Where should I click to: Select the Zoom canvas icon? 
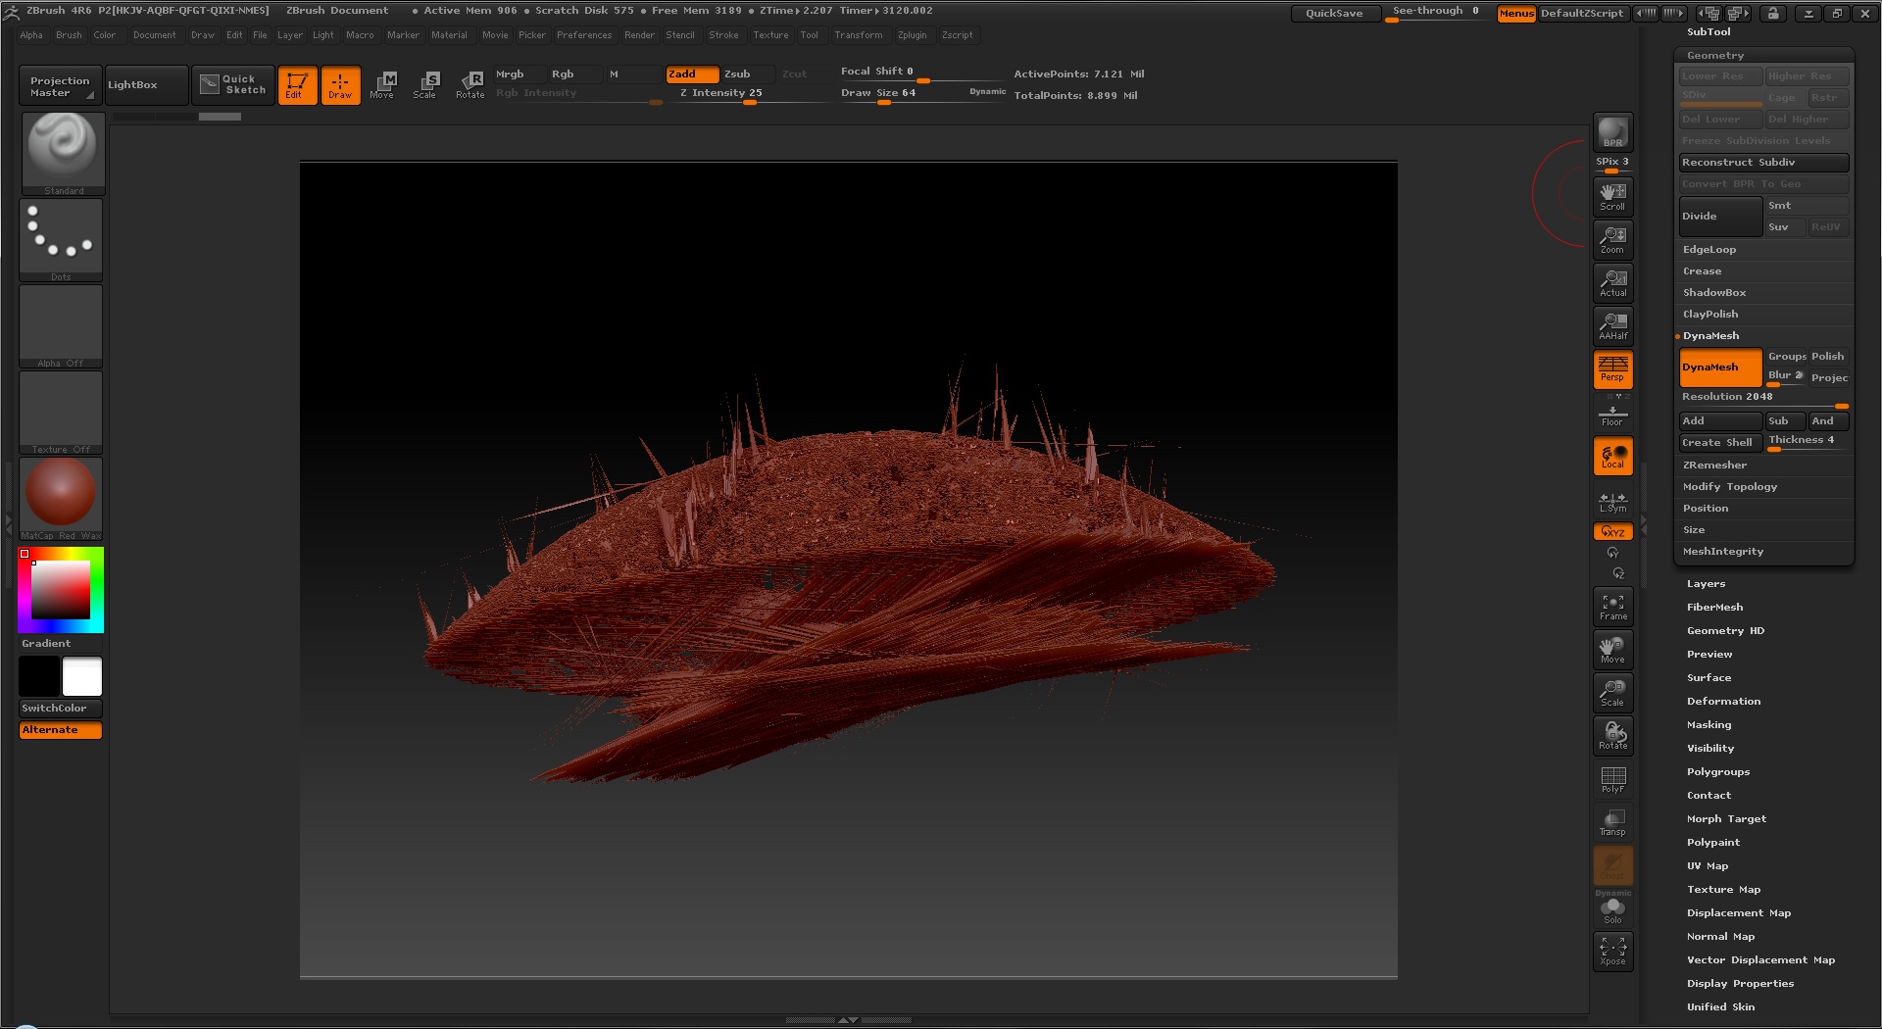(1612, 239)
